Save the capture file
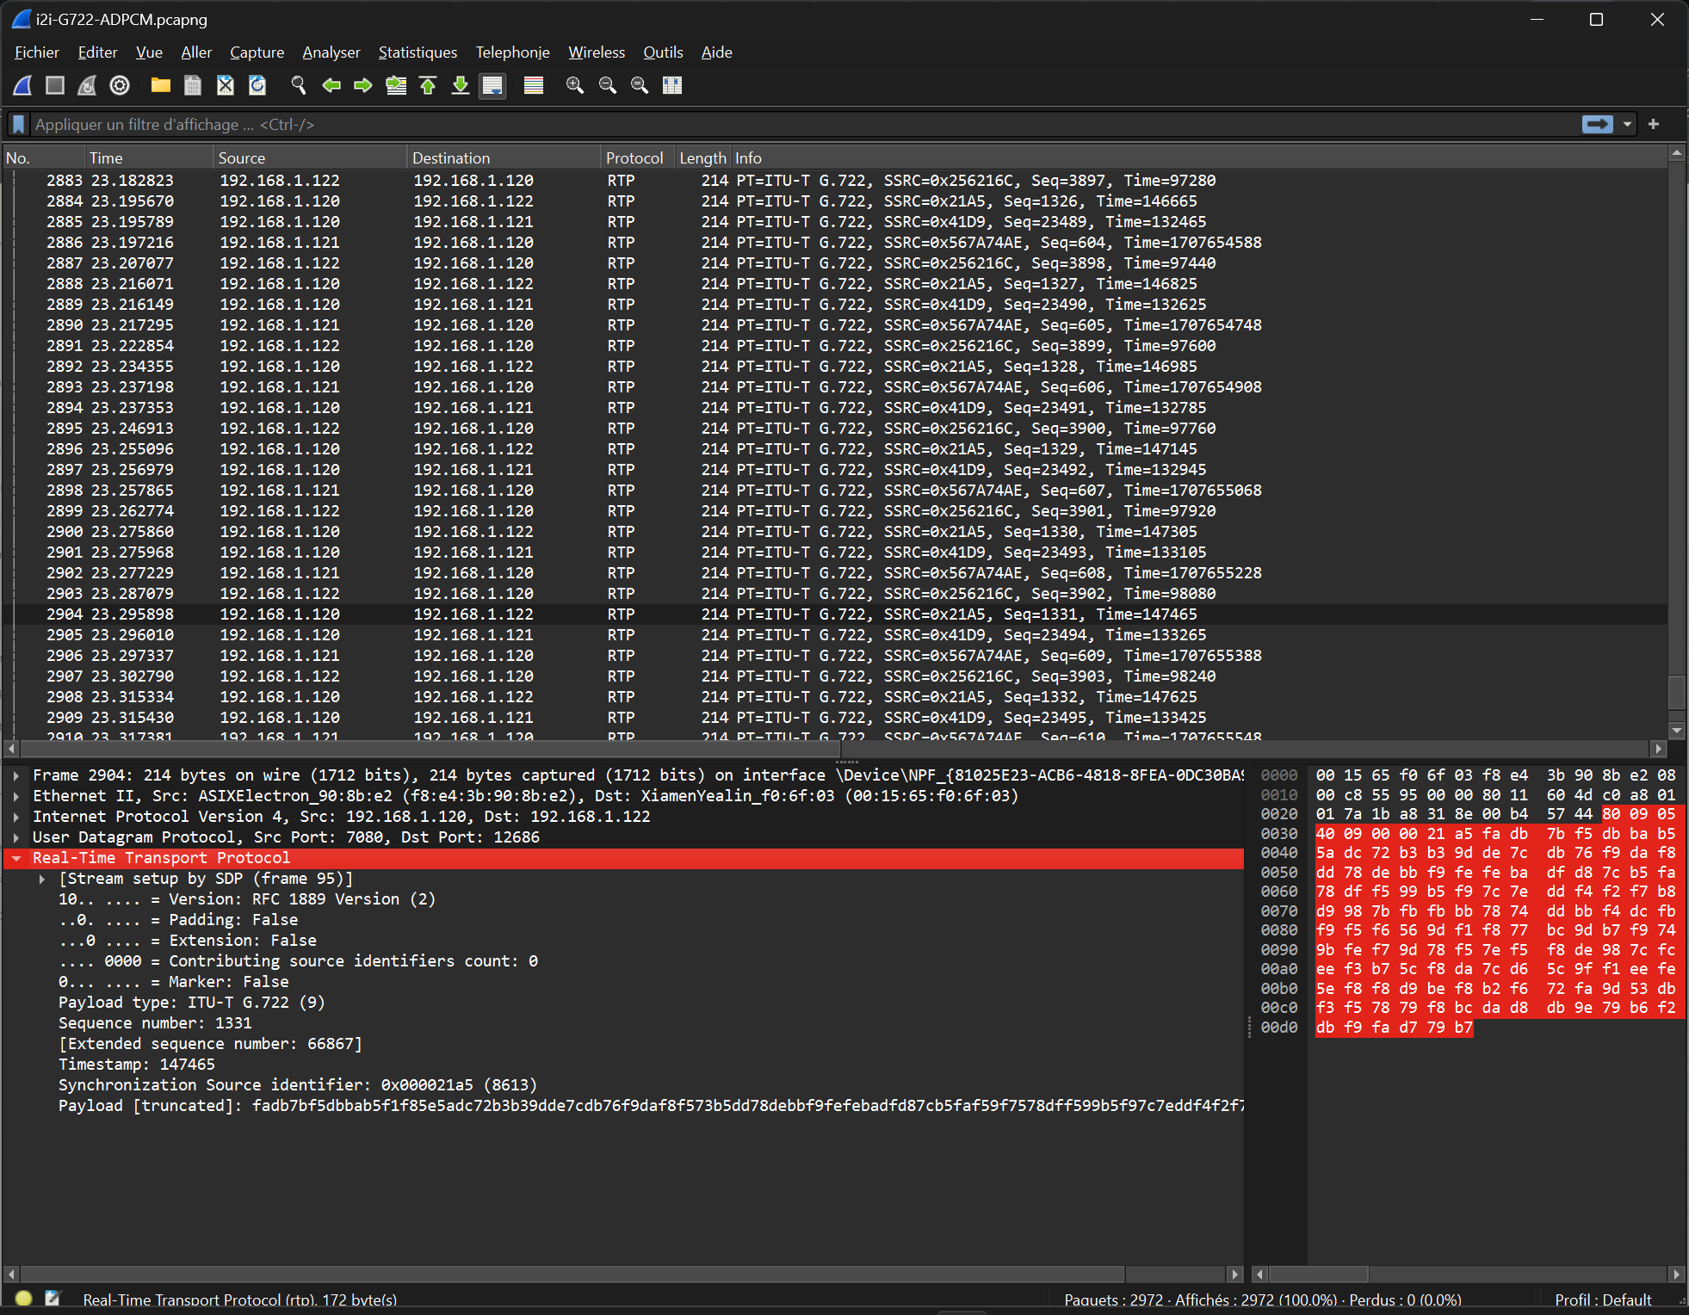Screen dimensions: 1689x1315 pos(193,85)
